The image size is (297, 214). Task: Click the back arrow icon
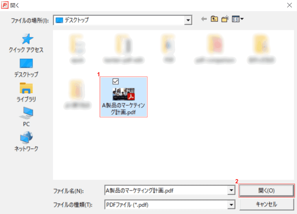(204, 19)
